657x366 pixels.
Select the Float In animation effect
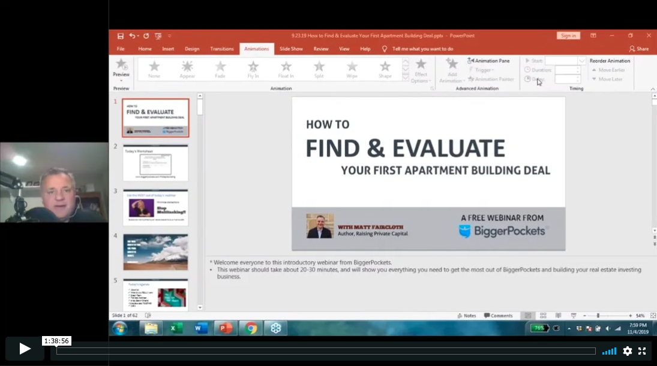[286, 69]
